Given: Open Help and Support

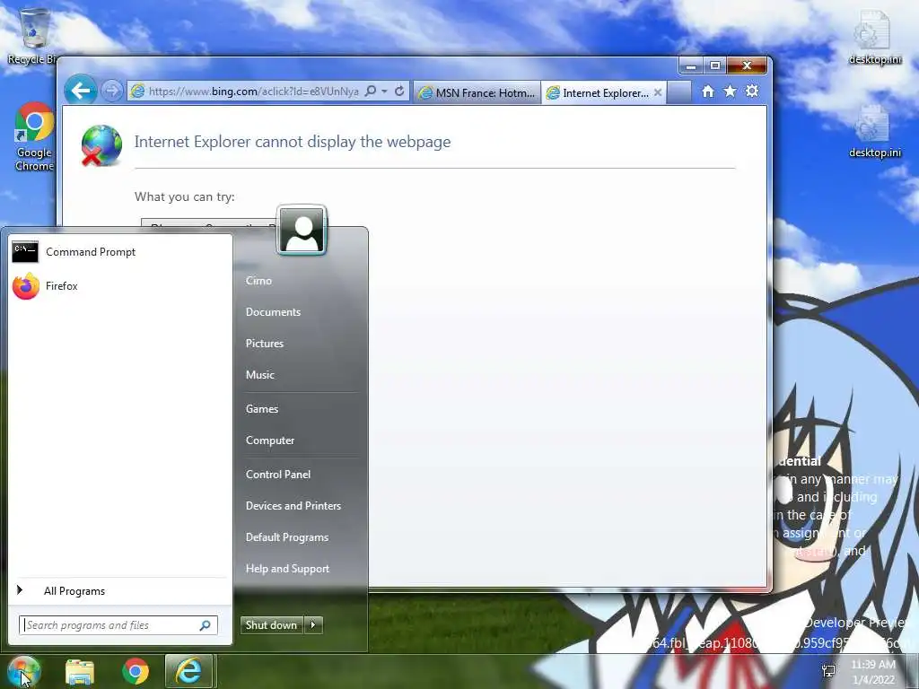Looking at the screenshot, I should coord(288,569).
